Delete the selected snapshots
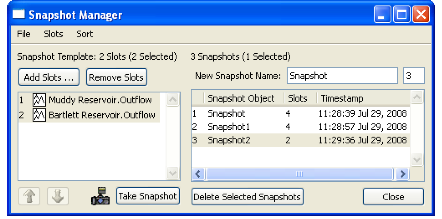The width and height of the screenshot is (442, 219). tap(247, 197)
